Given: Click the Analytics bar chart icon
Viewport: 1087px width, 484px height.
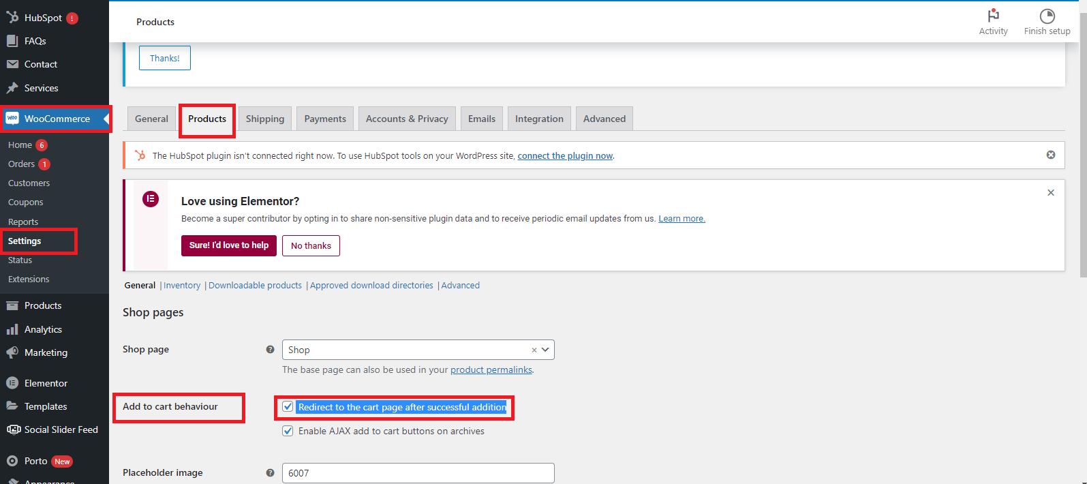Looking at the screenshot, I should pyautogui.click(x=12, y=329).
